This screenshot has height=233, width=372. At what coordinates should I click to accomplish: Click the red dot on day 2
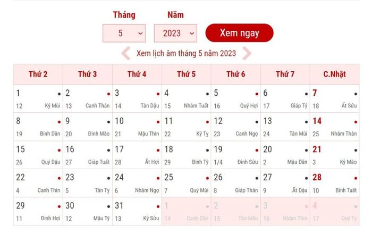point(108,94)
